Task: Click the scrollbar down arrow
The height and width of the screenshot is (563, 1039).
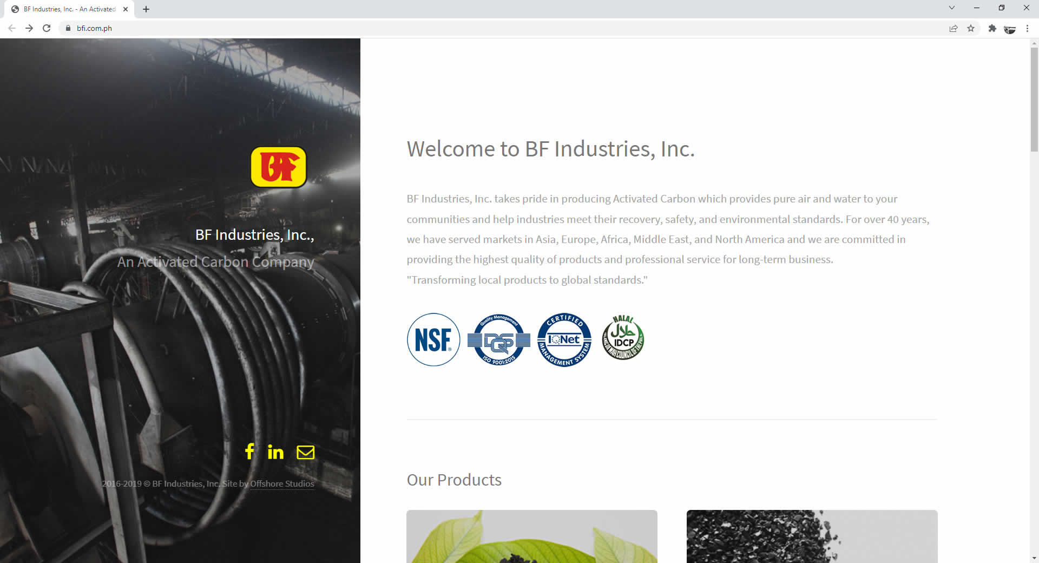Action: [1034, 558]
